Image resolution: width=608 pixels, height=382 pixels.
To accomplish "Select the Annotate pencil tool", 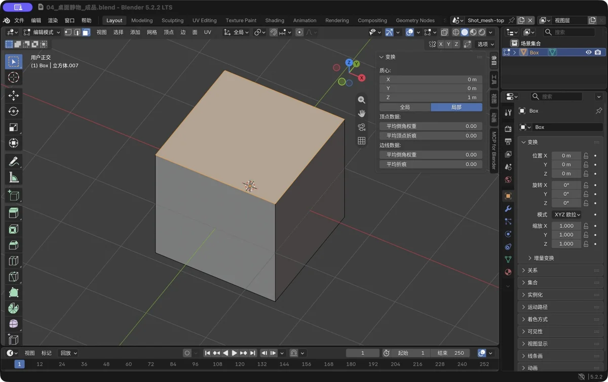I will 14,161.
